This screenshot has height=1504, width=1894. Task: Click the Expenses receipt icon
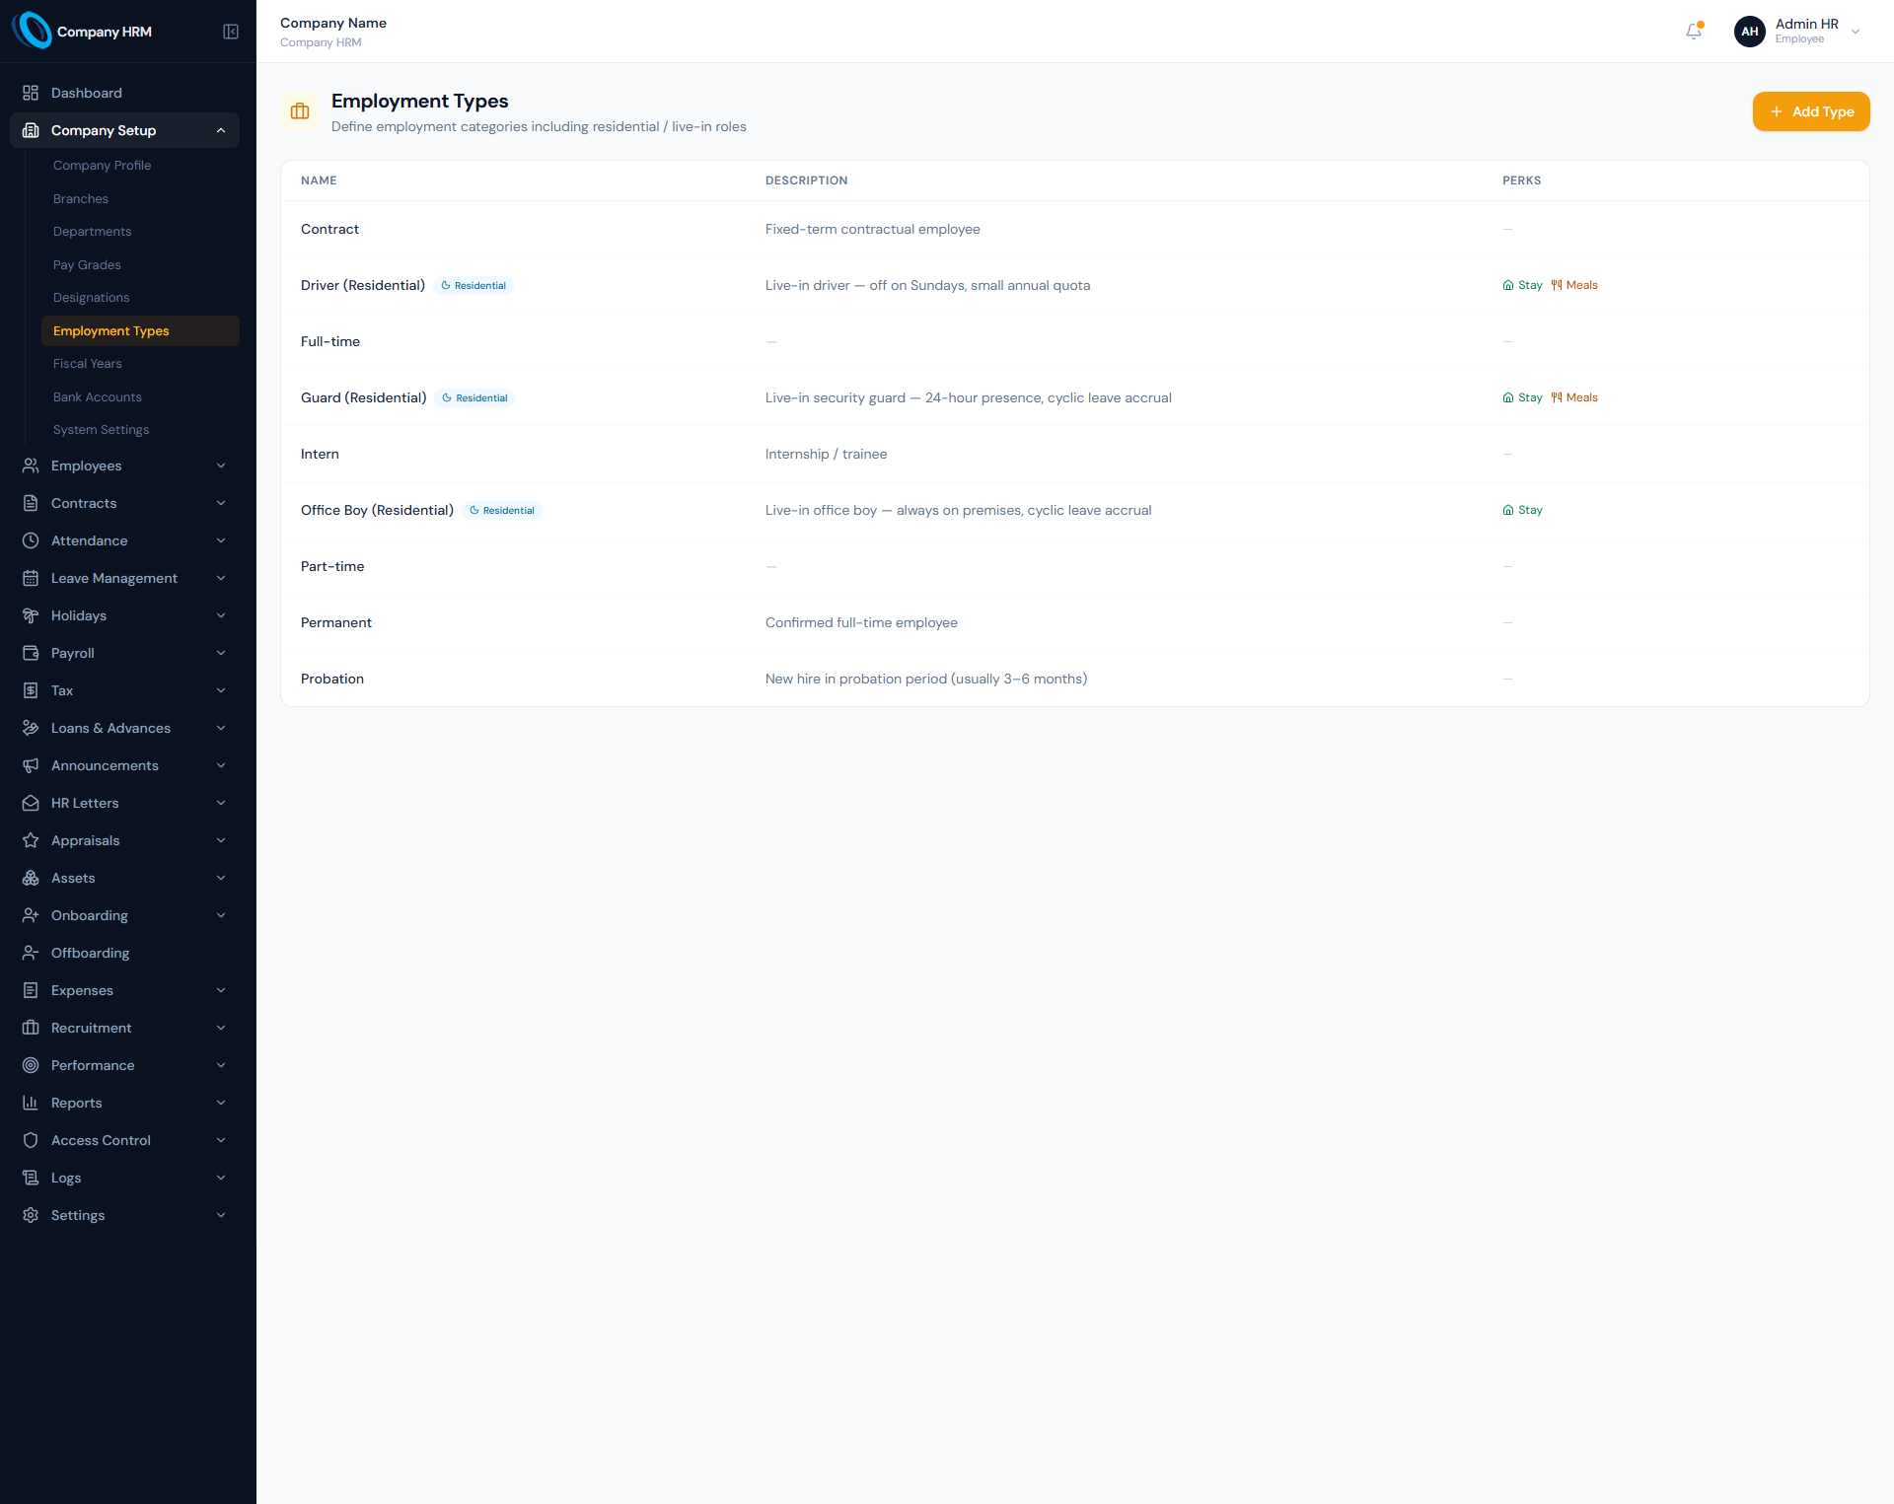pyautogui.click(x=31, y=990)
